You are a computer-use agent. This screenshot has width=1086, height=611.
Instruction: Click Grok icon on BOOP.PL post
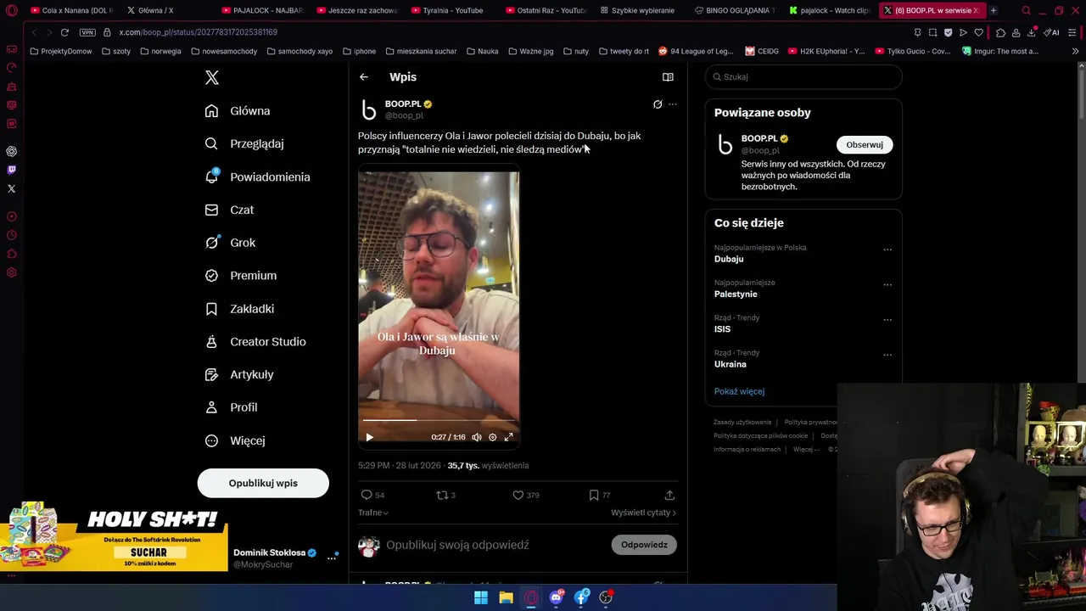(x=658, y=104)
